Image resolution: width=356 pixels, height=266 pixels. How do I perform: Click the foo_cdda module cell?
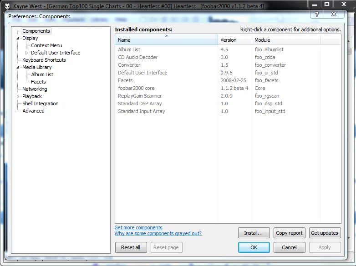(x=265, y=57)
